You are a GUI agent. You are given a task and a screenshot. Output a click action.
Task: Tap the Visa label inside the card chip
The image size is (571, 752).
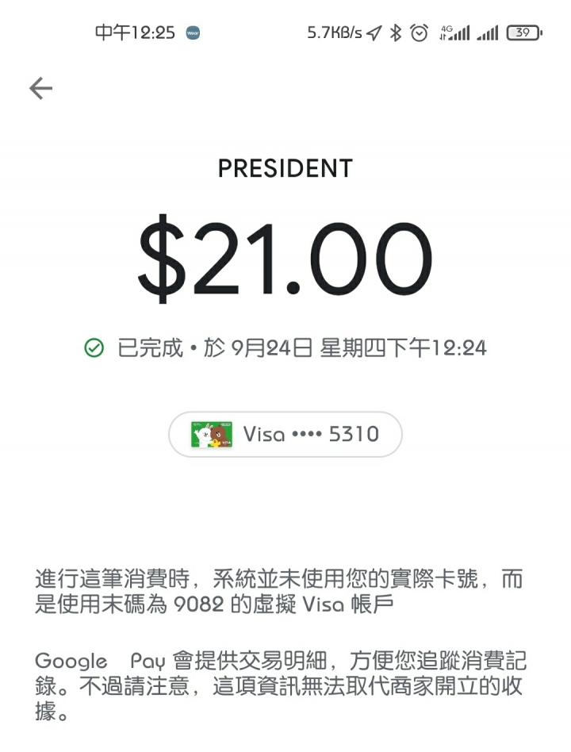tap(264, 435)
